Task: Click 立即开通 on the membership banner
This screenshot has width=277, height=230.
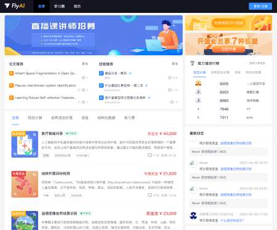Action: [x=228, y=49]
